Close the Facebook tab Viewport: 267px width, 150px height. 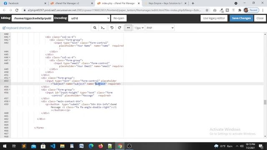[45, 3]
